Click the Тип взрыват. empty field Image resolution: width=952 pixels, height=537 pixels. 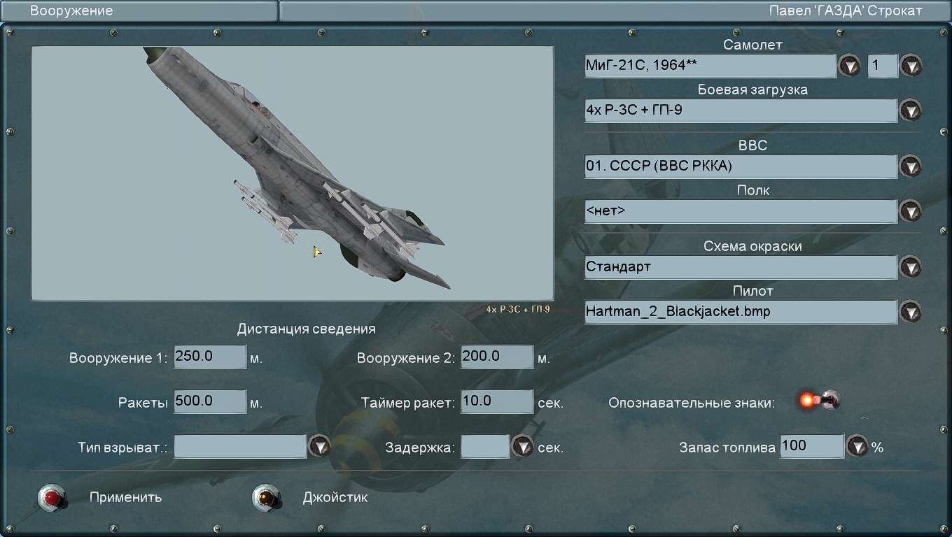point(240,446)
